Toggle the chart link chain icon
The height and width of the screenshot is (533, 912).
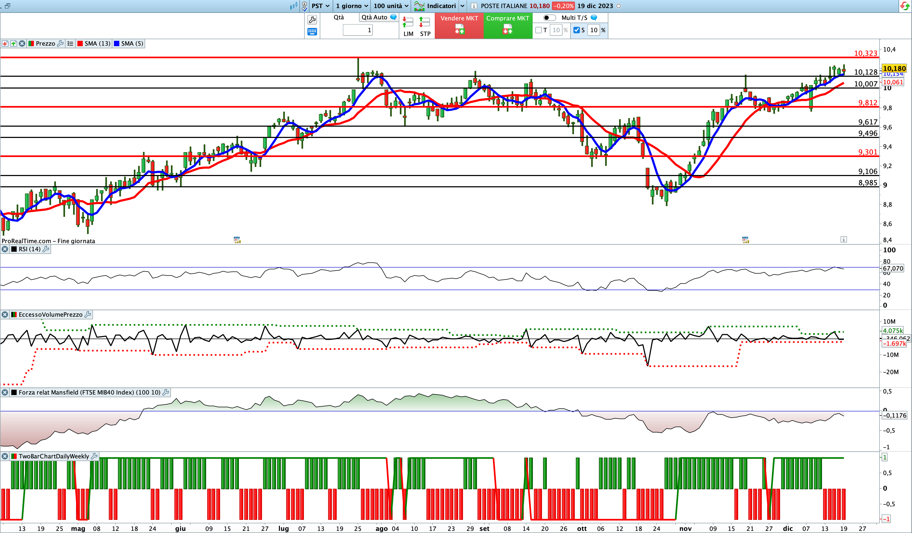[305, 6]
